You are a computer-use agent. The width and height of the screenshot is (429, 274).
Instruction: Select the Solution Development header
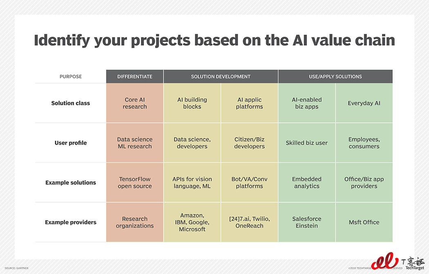[221, 76]
